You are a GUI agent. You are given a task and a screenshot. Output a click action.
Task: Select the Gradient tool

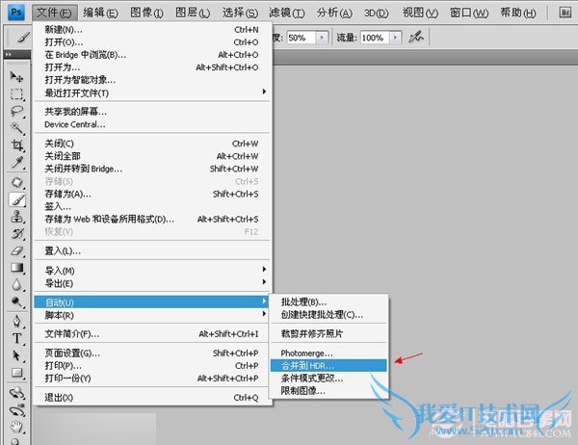coord(16,268)
